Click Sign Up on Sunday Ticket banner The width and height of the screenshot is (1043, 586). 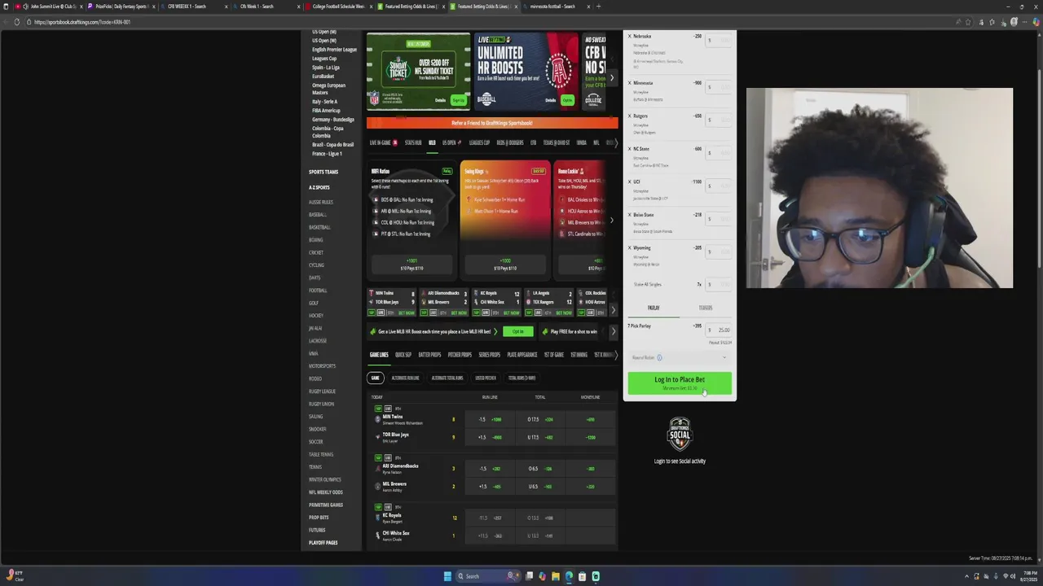458,100
